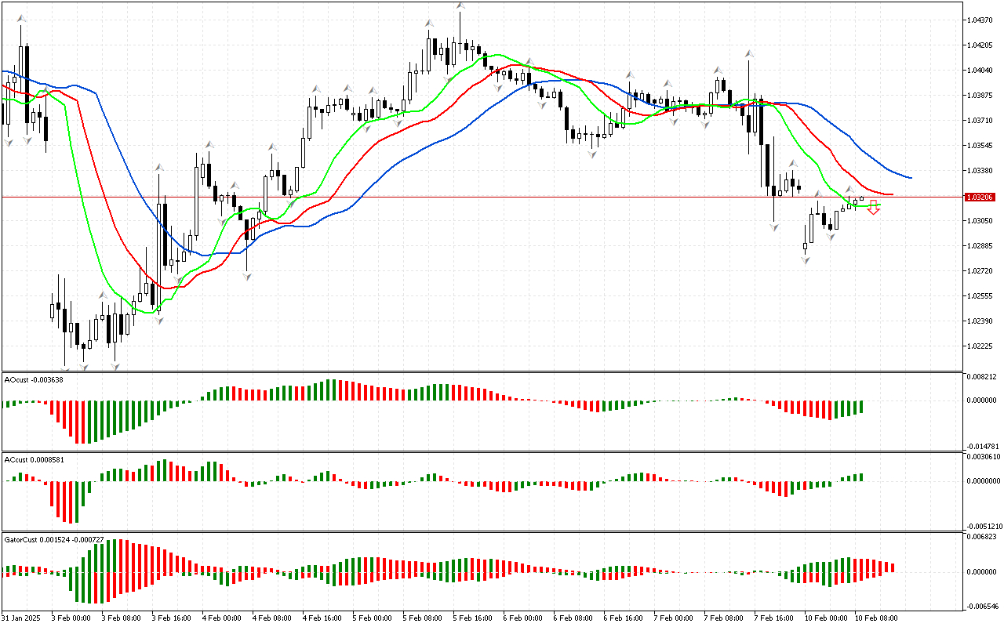Select the 7 Feb 16:00 time label
This screenshot has width=1004, height=627.
point(773,618)
